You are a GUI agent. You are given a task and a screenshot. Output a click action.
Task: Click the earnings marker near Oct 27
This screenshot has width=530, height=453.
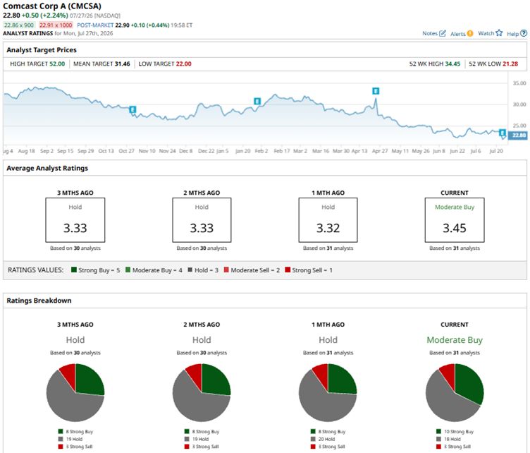click(x=132, y=109)
